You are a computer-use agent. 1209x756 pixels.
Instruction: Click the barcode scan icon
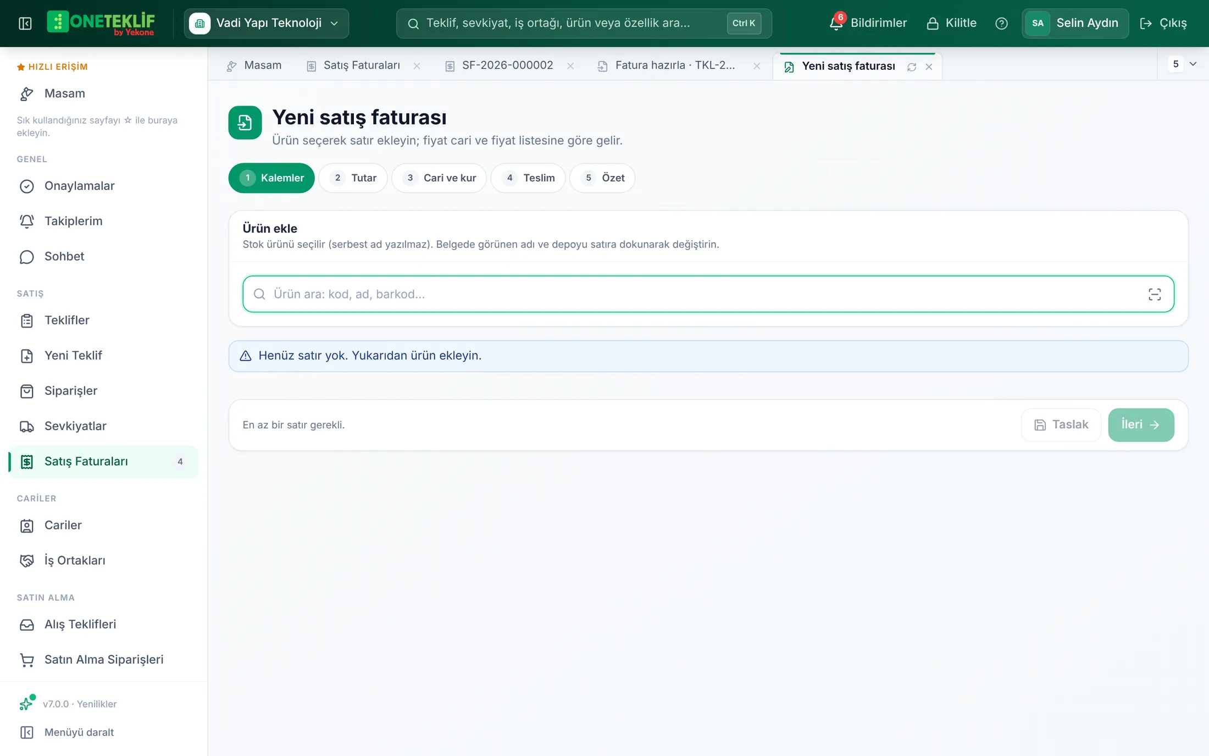point(1155,294)
